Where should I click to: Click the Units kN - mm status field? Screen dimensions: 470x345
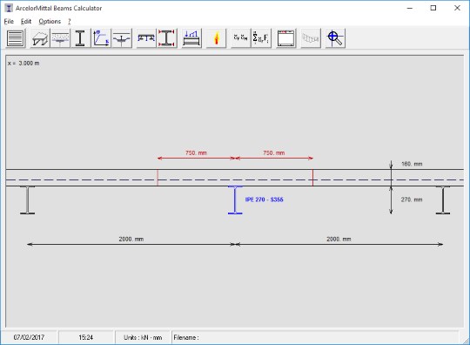point(143,337)
